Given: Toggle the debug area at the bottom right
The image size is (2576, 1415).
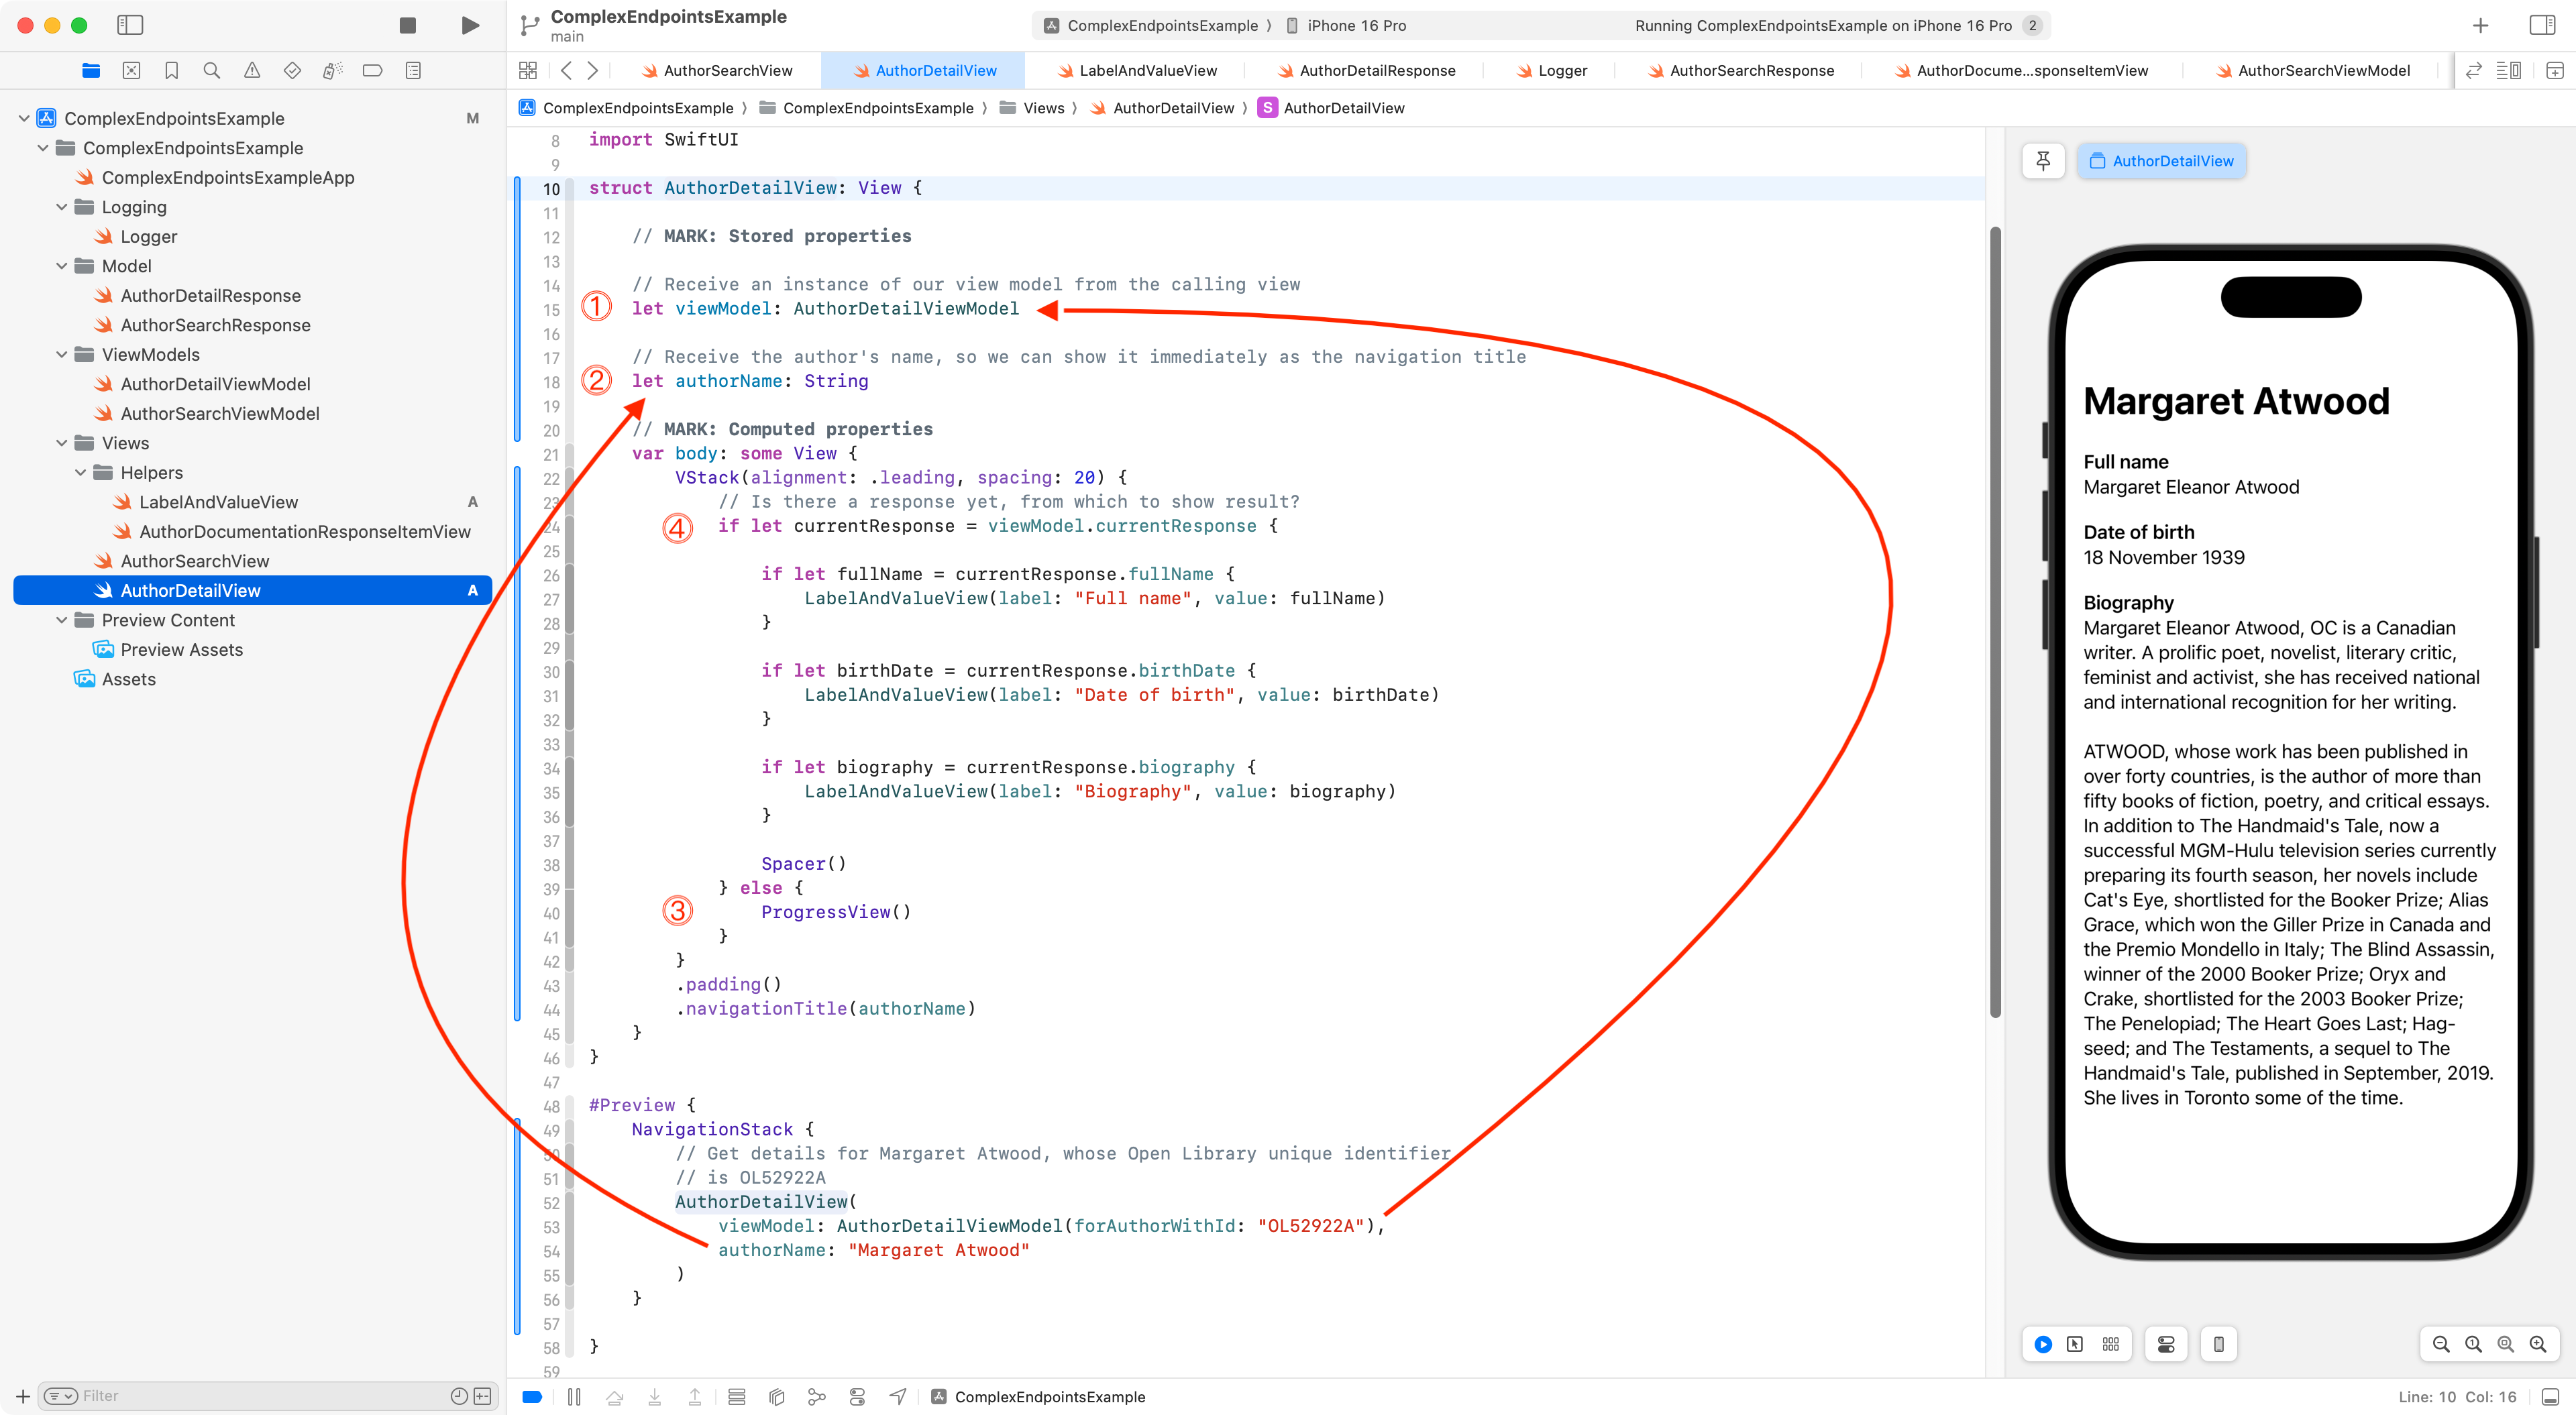Looking at the screenshot, I should [2551, 1396].
